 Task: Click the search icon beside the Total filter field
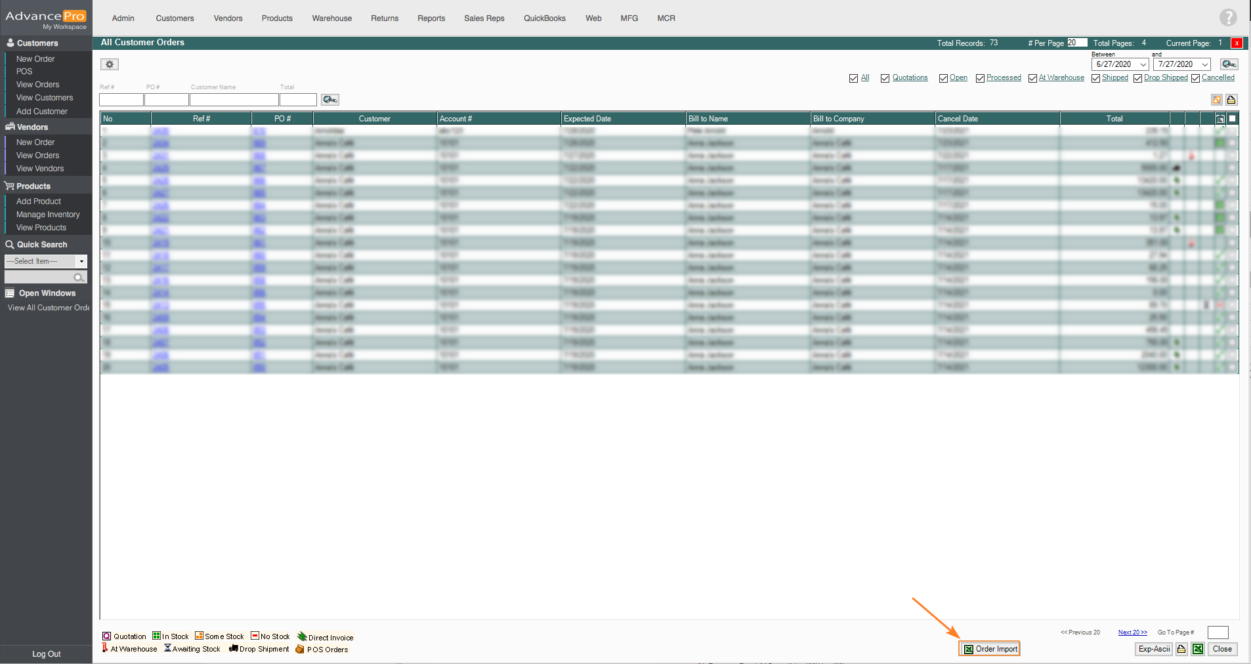[329, 100]
